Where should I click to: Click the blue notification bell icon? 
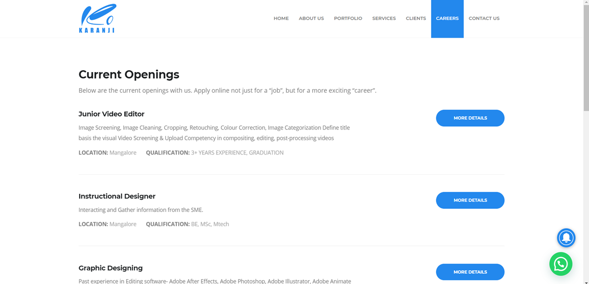point(566,238)
